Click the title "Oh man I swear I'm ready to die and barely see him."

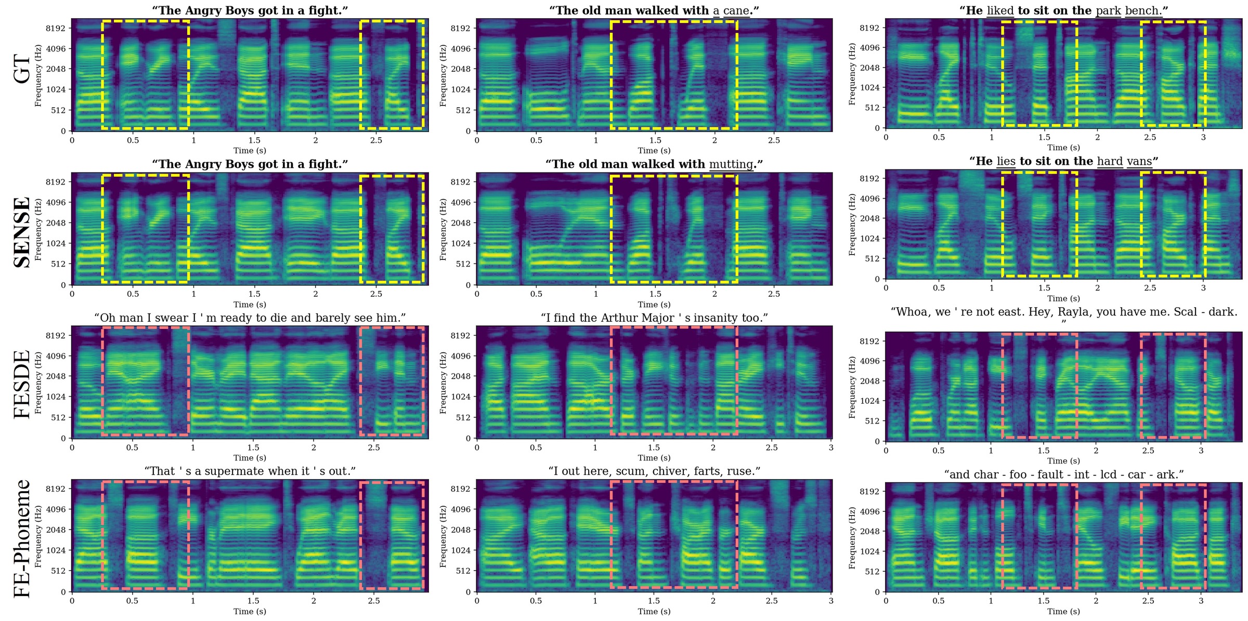(x=250, y=318)
